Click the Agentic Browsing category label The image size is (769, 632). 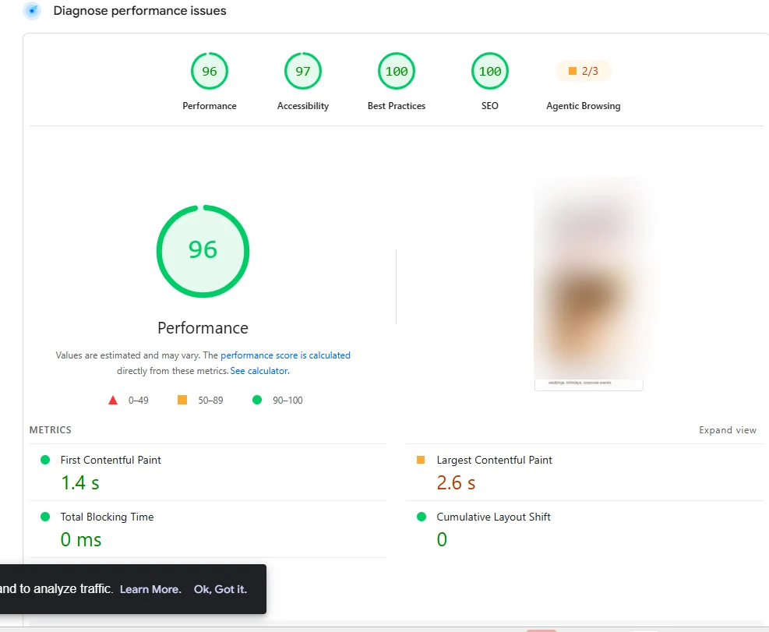[583, 106]
